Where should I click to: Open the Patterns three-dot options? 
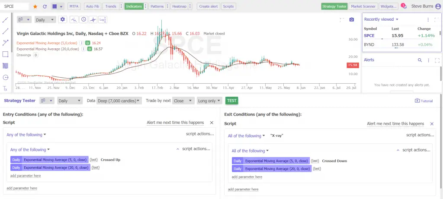point(168,6)
